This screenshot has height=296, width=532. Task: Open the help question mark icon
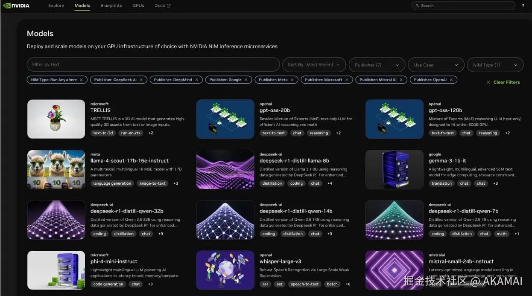click(x=523, y=6)
